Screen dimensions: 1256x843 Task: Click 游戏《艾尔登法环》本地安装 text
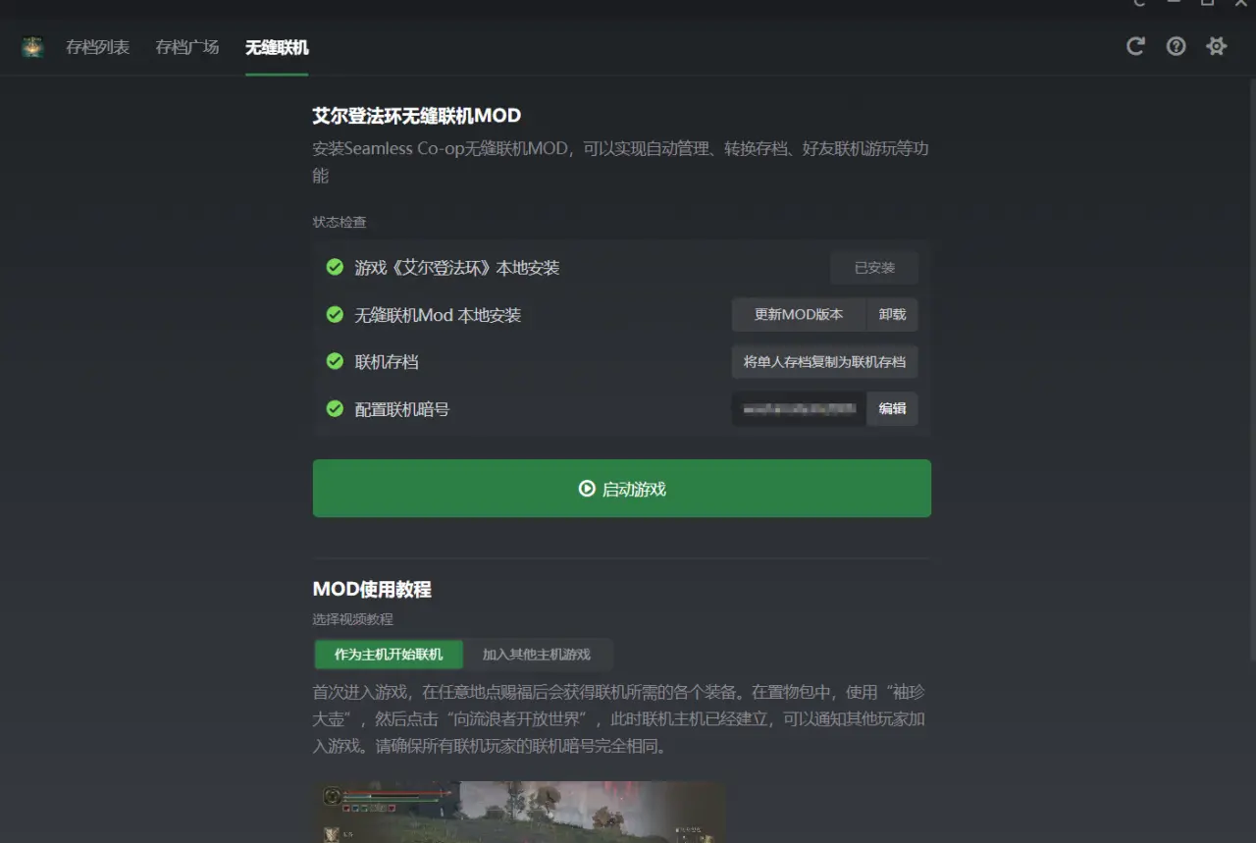pyautogui.click(x=457, y=268)
